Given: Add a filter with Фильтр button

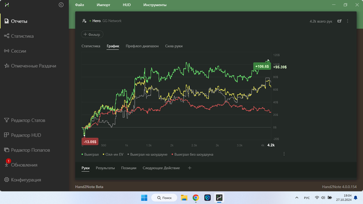Looking at the screenshot, I should [92, 34].
